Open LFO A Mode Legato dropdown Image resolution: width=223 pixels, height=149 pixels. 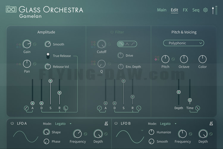63,124
